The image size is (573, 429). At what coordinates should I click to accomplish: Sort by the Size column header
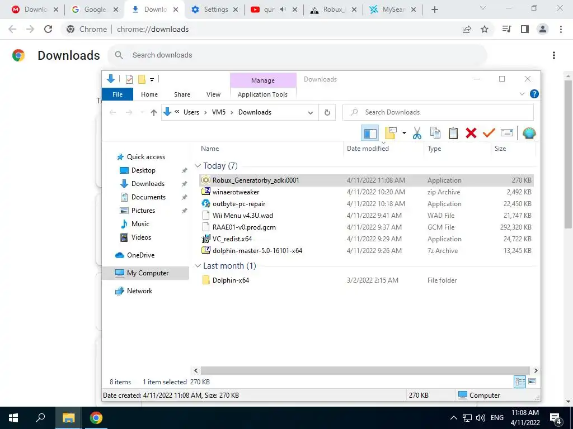click(500, 149)
